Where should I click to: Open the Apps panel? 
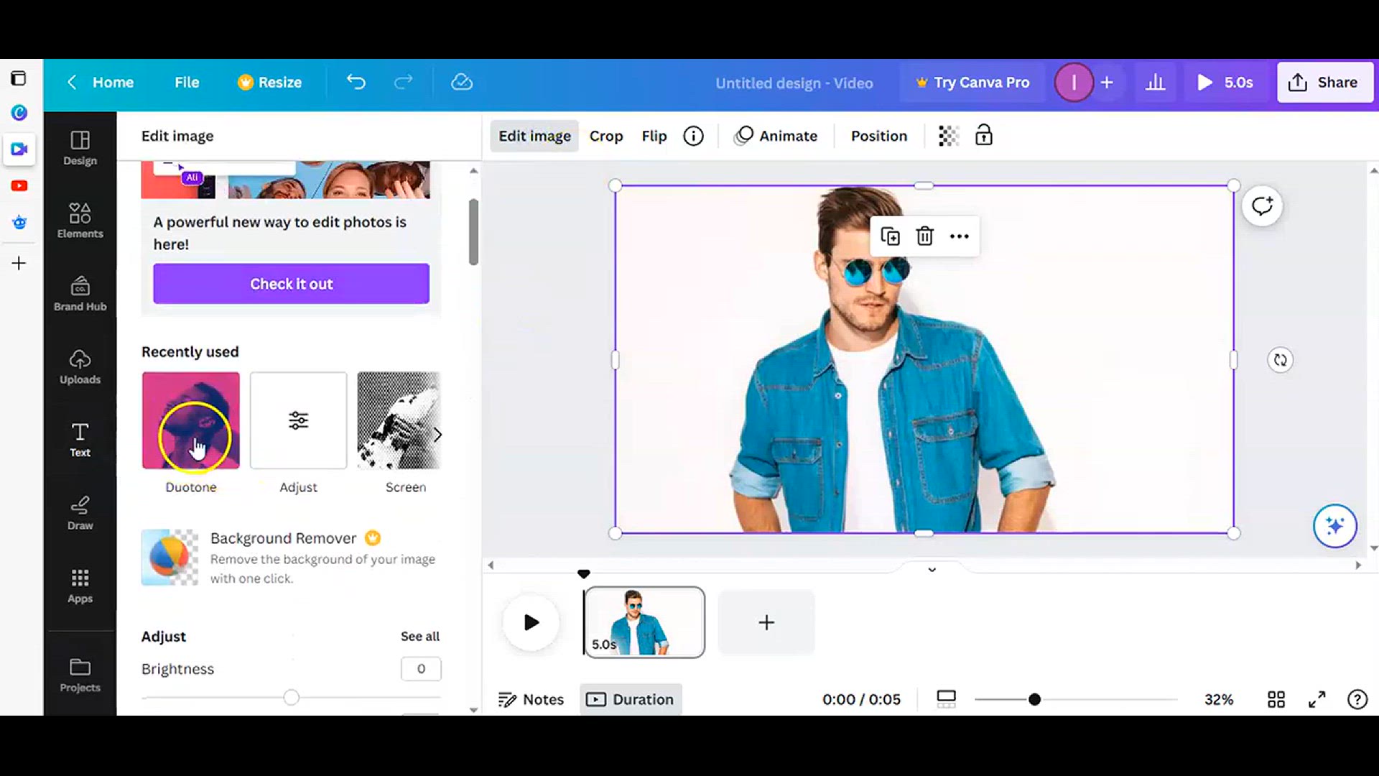[80, 586]
